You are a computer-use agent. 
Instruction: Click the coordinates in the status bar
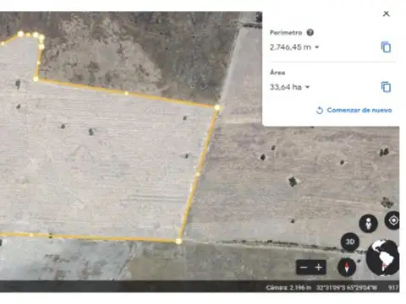click(x=347, y=288)
